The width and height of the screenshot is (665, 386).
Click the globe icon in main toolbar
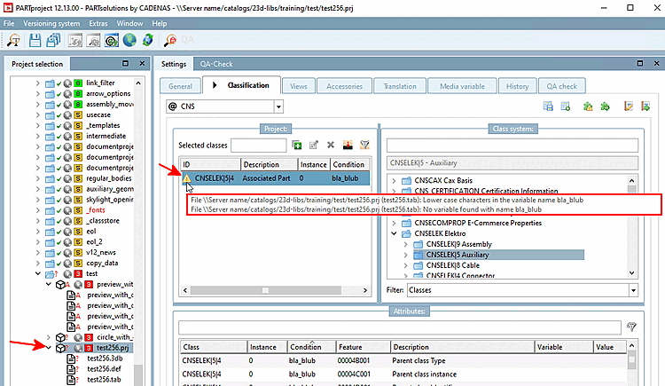click(129, 40)
